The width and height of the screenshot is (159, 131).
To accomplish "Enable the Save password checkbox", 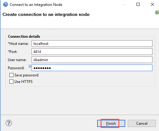I will coord(11,75).
